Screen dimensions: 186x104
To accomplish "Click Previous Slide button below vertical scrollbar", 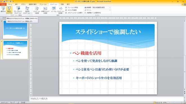I will point(185,92).
